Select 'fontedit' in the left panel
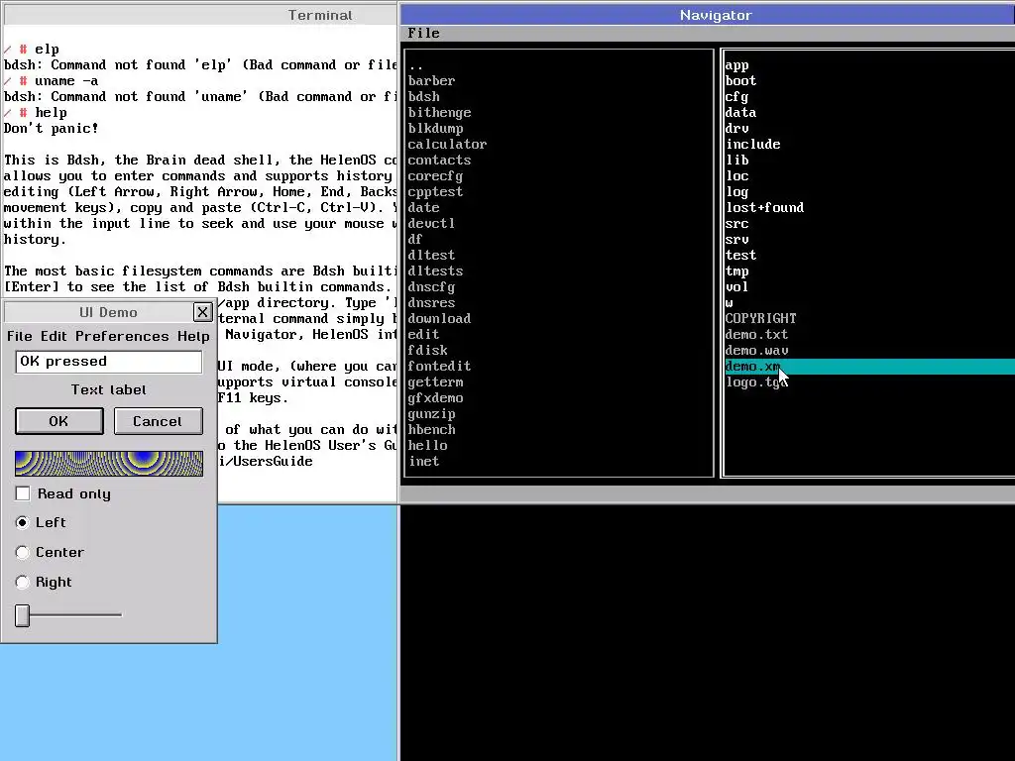Screen dimensions: 1015x761 pos(559,367)
